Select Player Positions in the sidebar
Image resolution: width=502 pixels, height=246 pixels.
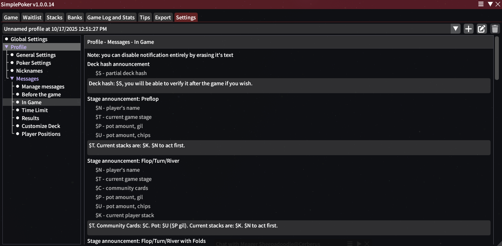pyautogui.click(x=41, y=134)
